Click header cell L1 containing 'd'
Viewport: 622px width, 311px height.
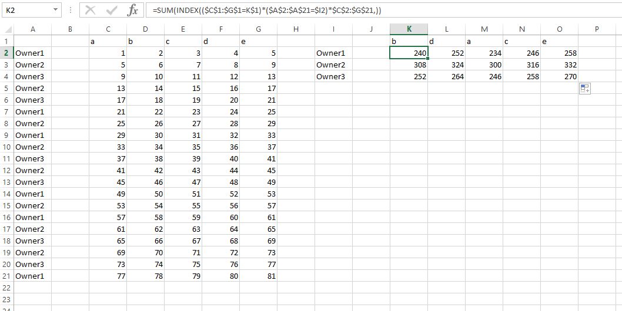pos(446,41)
